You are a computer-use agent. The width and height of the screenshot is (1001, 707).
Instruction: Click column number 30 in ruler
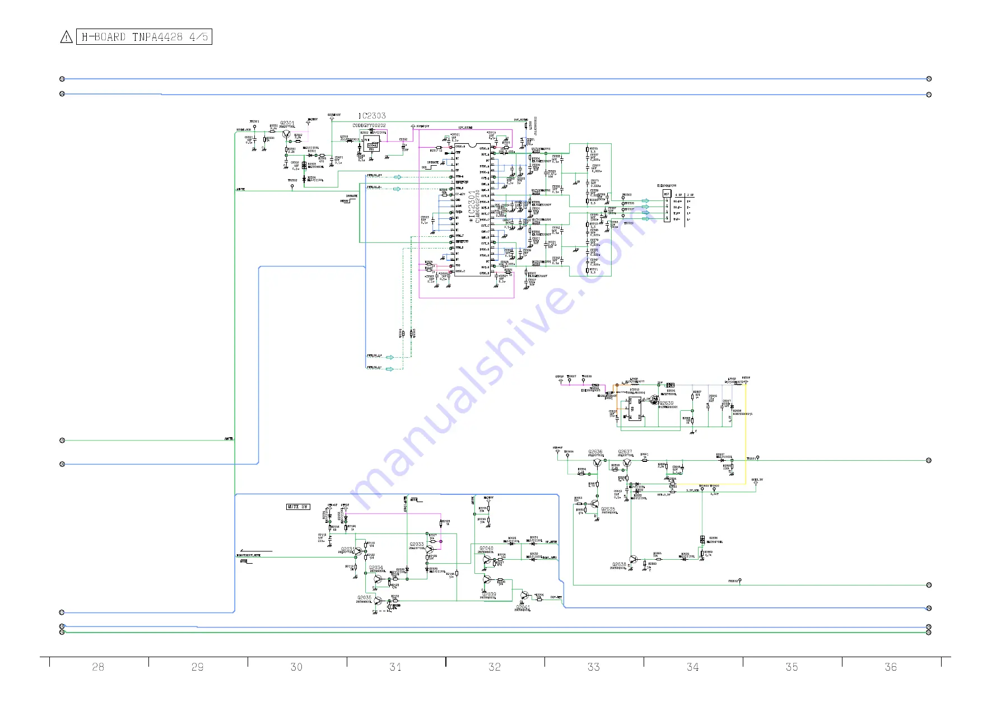point(296,667)
